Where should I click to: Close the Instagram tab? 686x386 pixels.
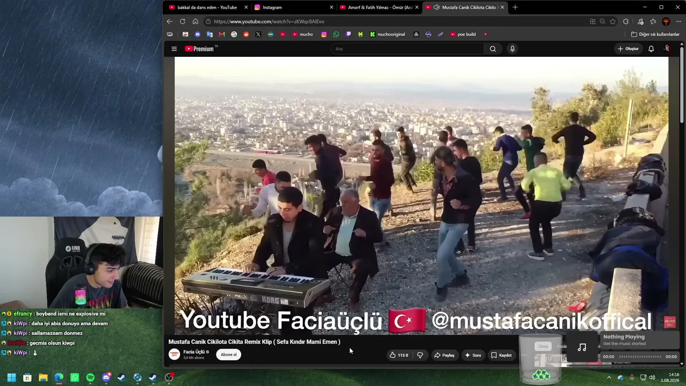[331, 8]
